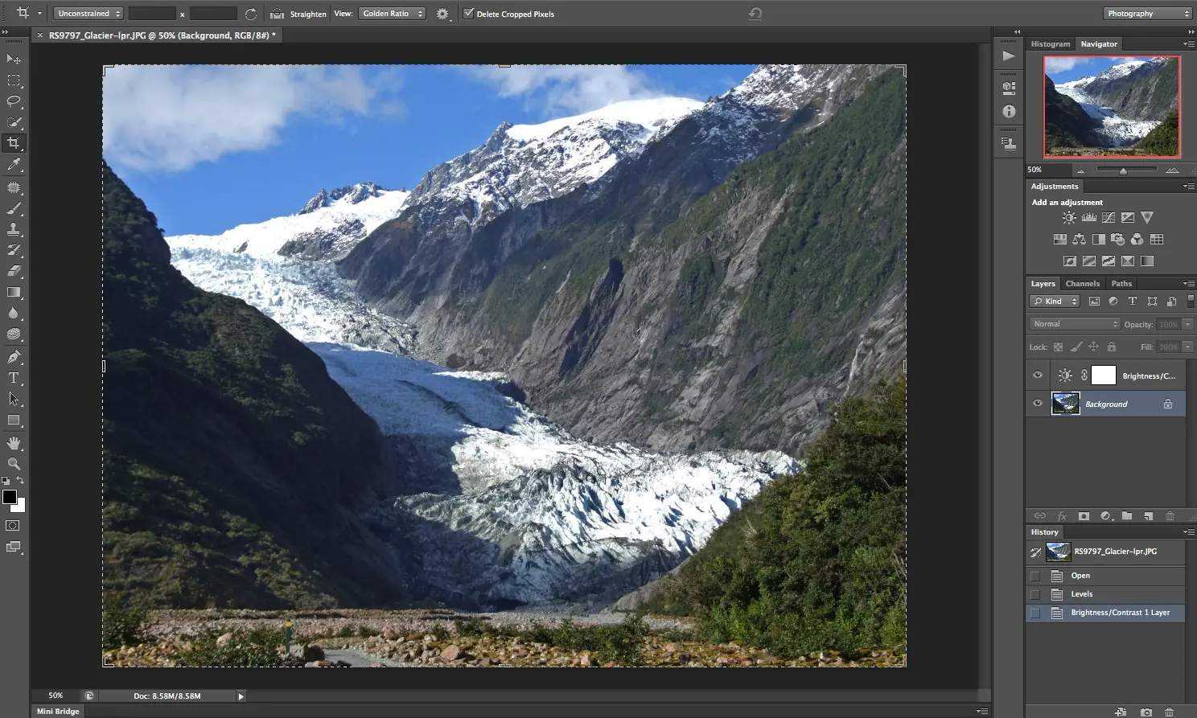Toggle lock transparent pixels
Image resolution: width=1197 pixels, height=718 pixels.
pos(1058,347)
